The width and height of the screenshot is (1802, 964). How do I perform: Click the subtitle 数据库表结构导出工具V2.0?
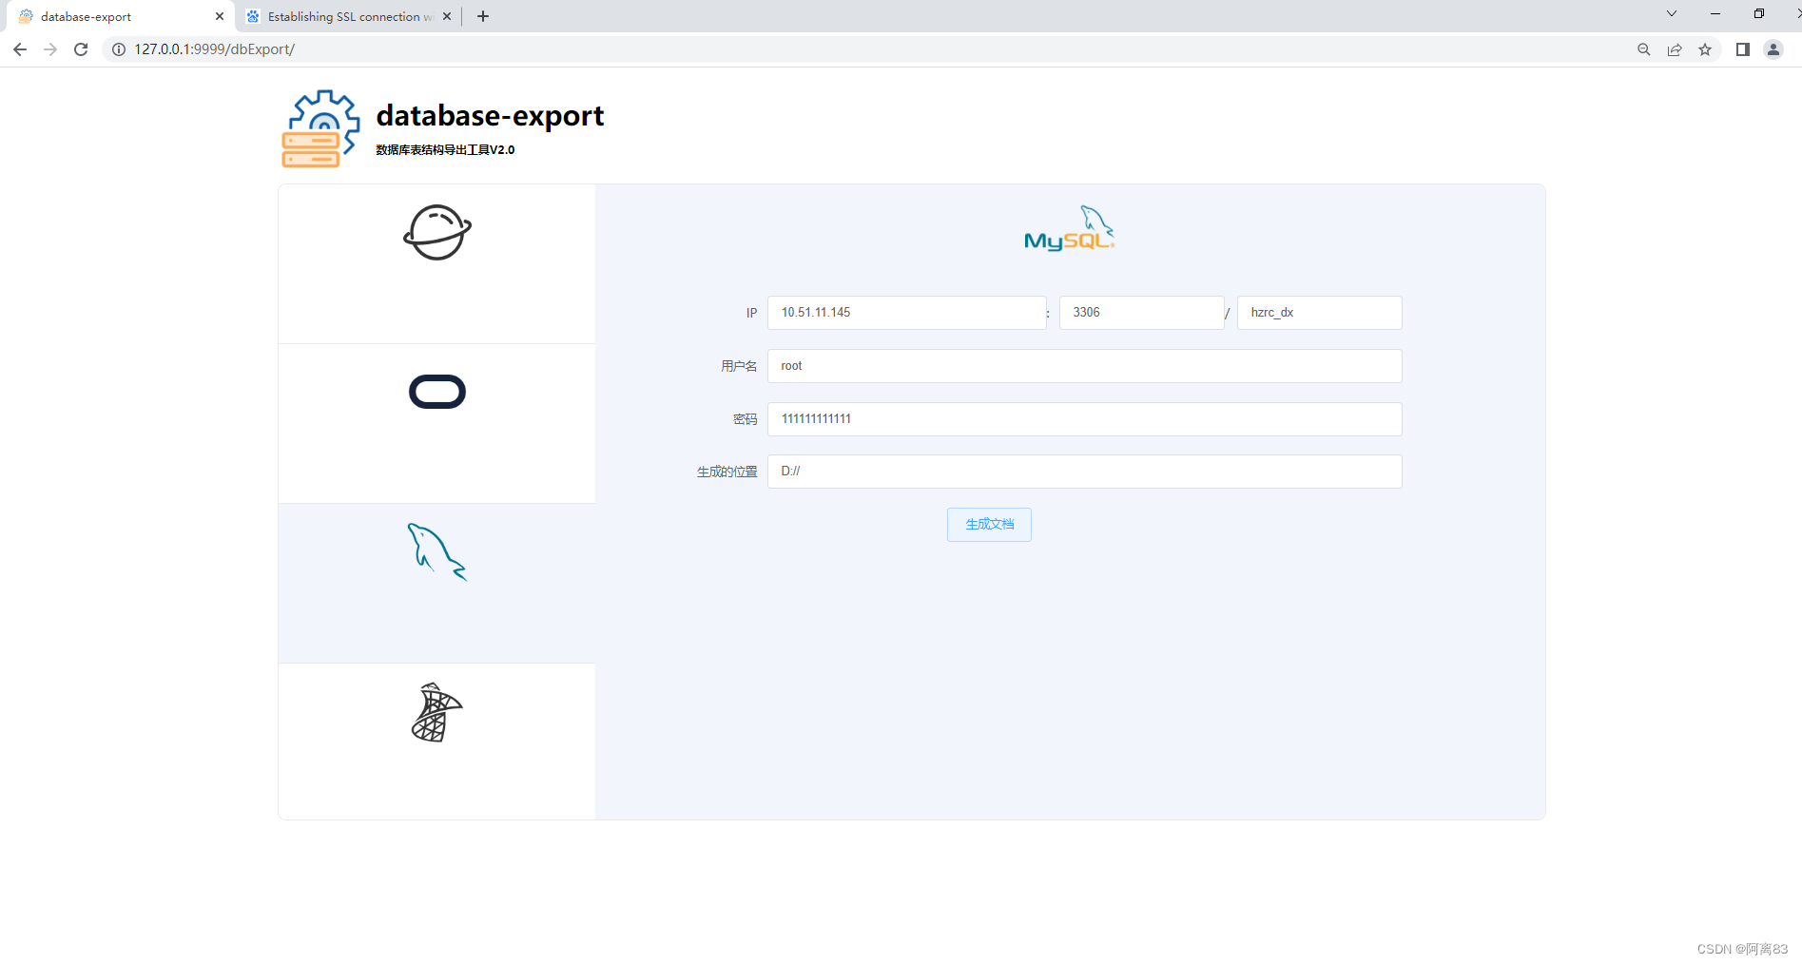445,150
